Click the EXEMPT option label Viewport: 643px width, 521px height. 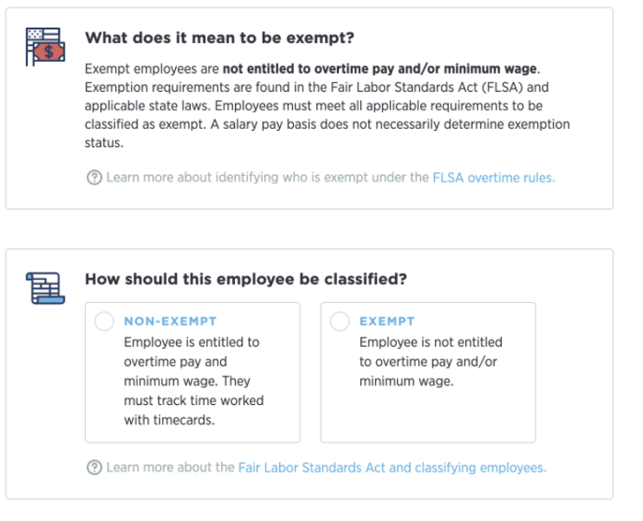[387, 321]
